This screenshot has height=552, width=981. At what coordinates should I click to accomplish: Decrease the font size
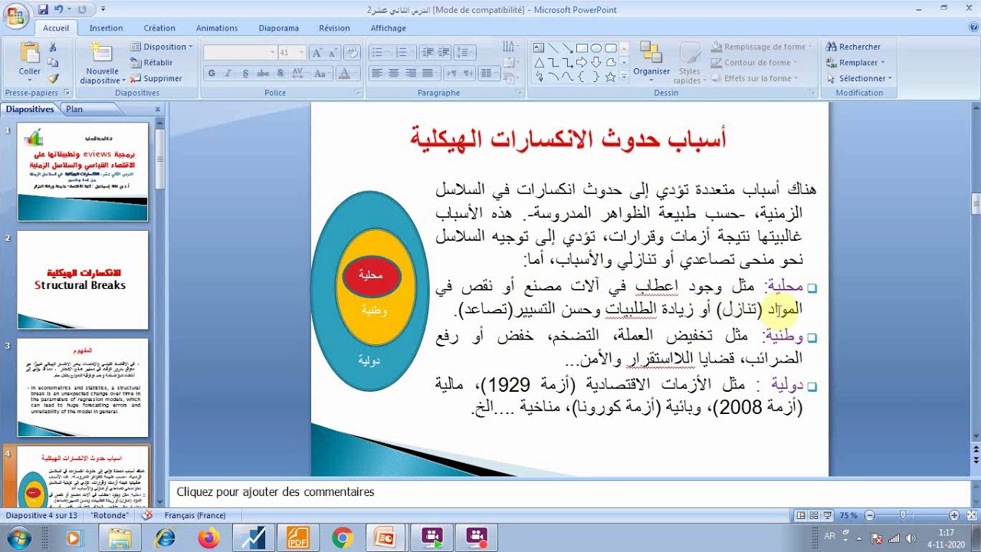[334, 53]
